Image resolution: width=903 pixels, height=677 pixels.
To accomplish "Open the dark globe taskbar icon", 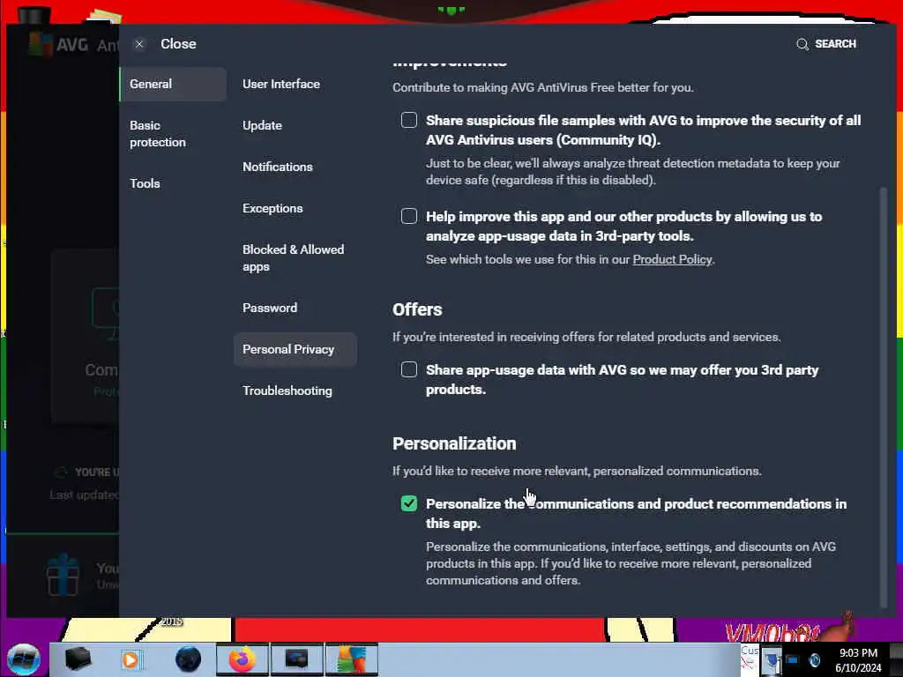I will 188,659.
